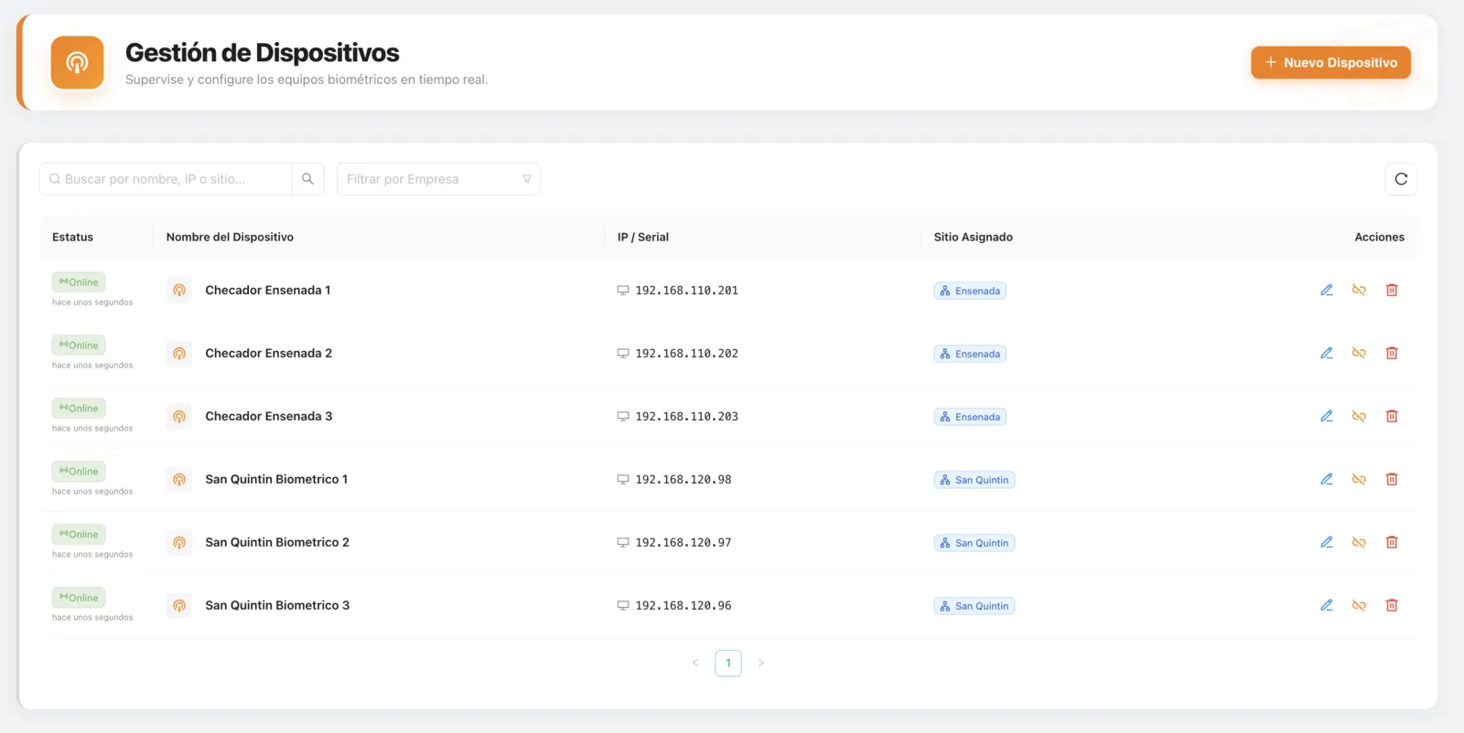This screenshot has width=1464, height=733.
Task: Delete Checador Ensenada 3 with trash icon
Action: (1392, 416)
